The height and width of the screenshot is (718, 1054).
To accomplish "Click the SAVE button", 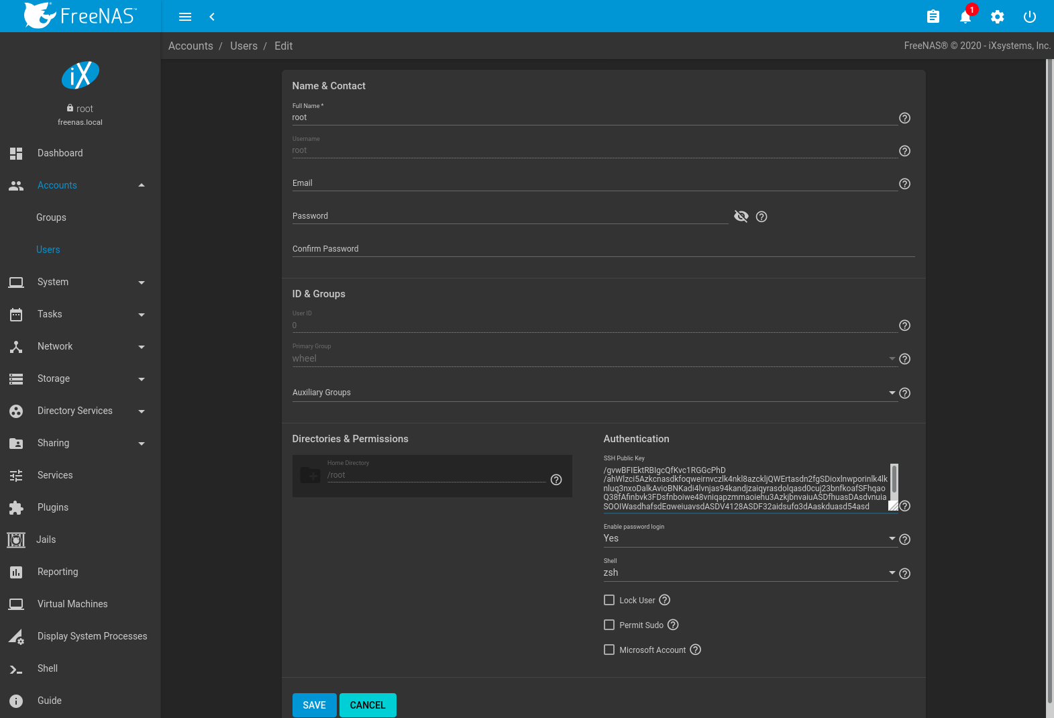I will pyautogui.click(x=314, y=705).
